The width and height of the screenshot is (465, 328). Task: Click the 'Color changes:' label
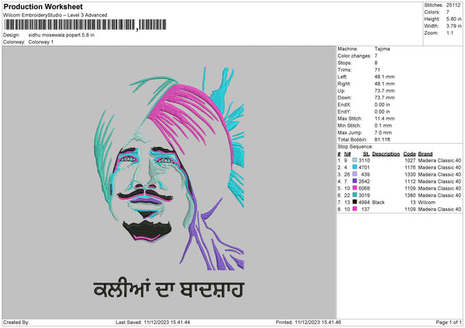[354, 56]
